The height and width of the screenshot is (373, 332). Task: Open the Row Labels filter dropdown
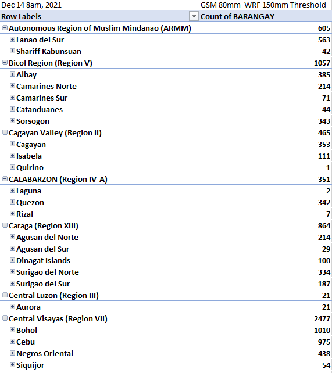click(194, 16)
